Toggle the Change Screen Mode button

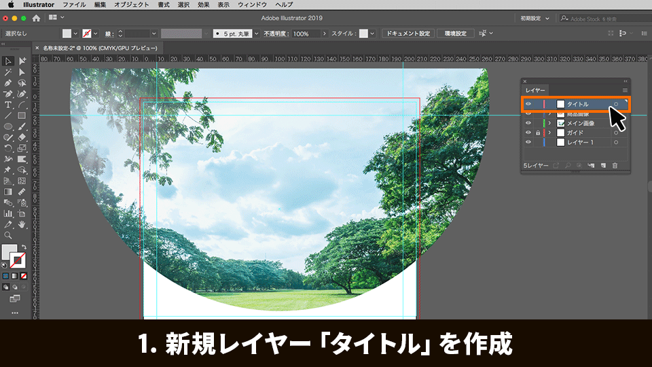15,299
